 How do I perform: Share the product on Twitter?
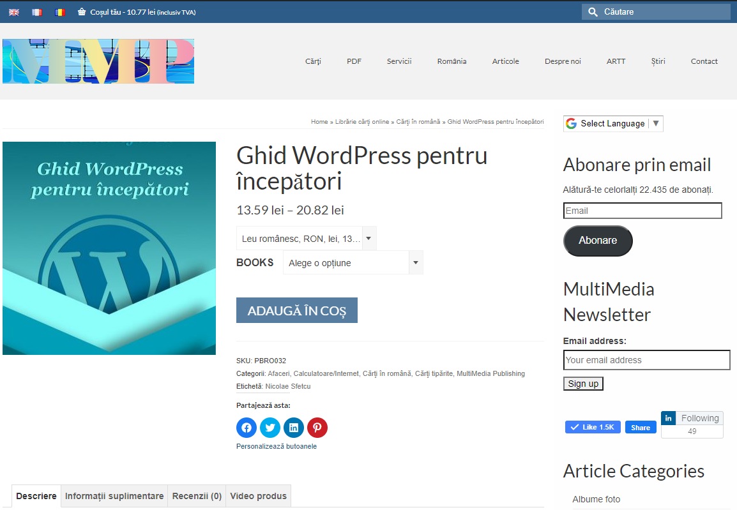click(x=270, y=428)
